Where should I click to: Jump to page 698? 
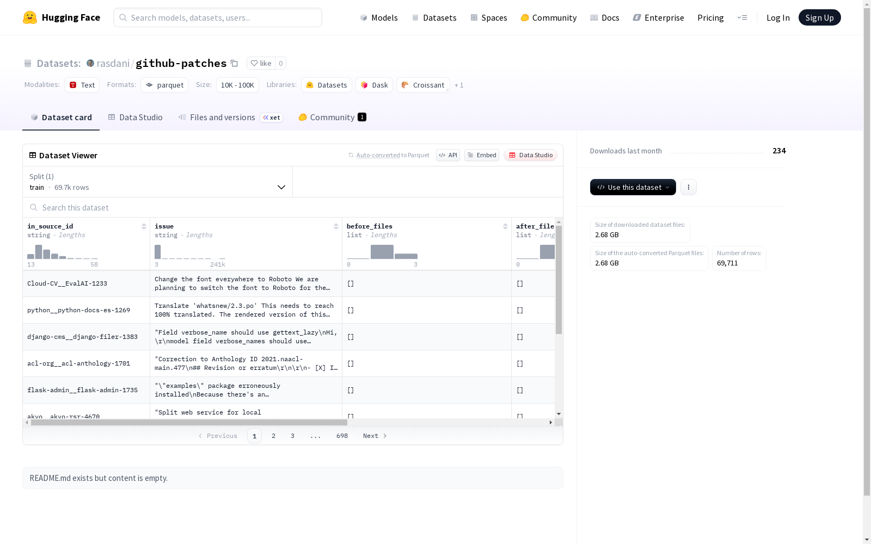342,436
